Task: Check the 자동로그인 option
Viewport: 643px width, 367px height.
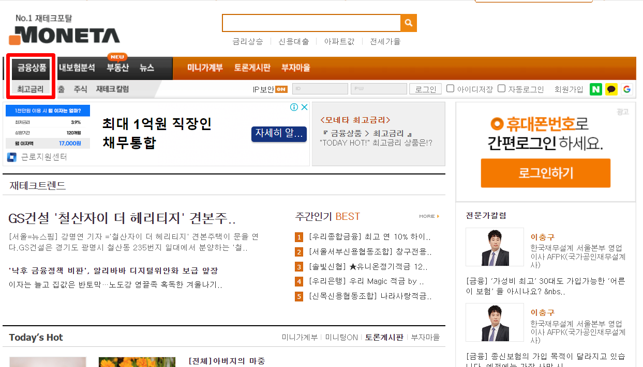Action: [x=501, y=88]
